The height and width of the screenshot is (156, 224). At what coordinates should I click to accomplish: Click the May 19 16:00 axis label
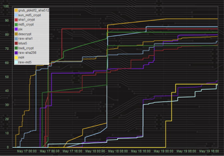tap(209, 151)
